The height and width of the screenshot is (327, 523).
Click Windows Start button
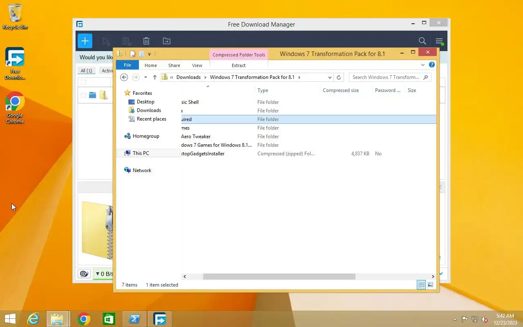pos(10,319)
